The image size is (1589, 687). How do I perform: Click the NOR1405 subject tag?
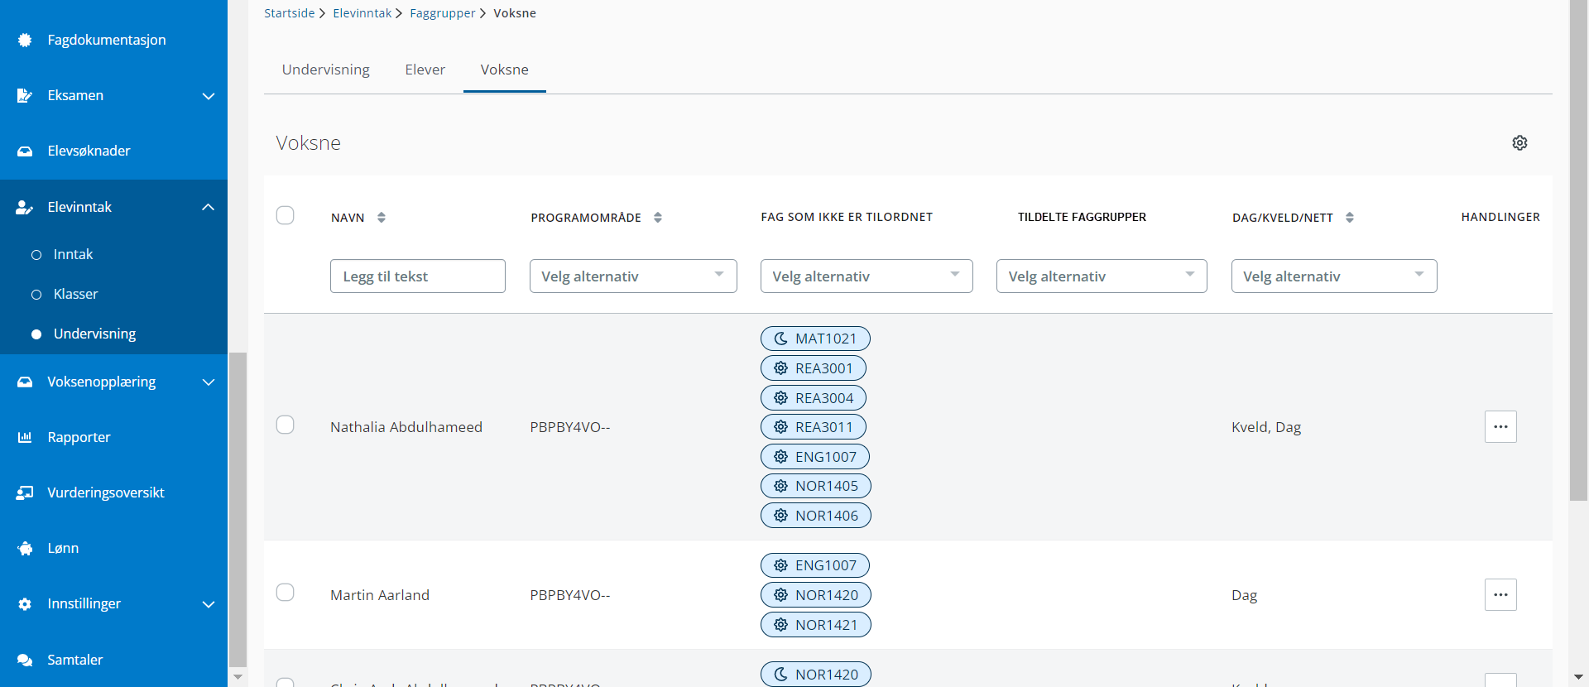(x=816, y=486)
